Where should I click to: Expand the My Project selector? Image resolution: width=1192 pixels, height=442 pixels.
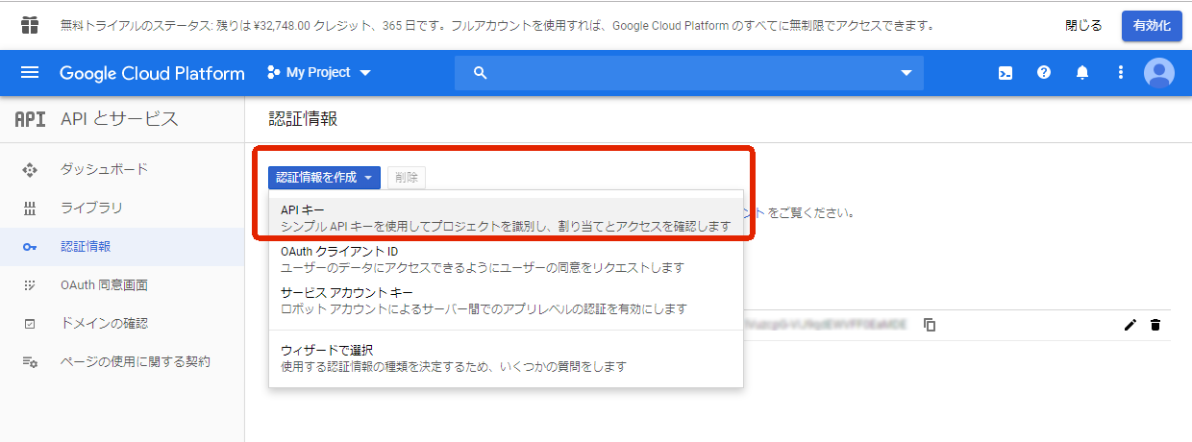tap(319, 73)
